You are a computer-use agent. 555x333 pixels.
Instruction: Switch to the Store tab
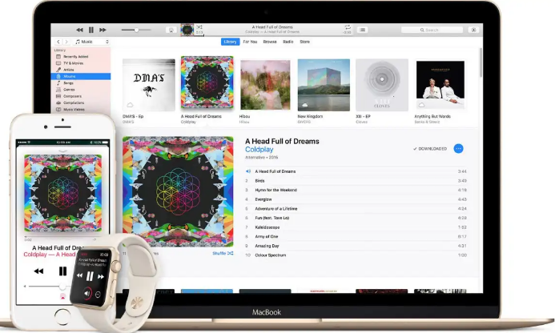305,42
